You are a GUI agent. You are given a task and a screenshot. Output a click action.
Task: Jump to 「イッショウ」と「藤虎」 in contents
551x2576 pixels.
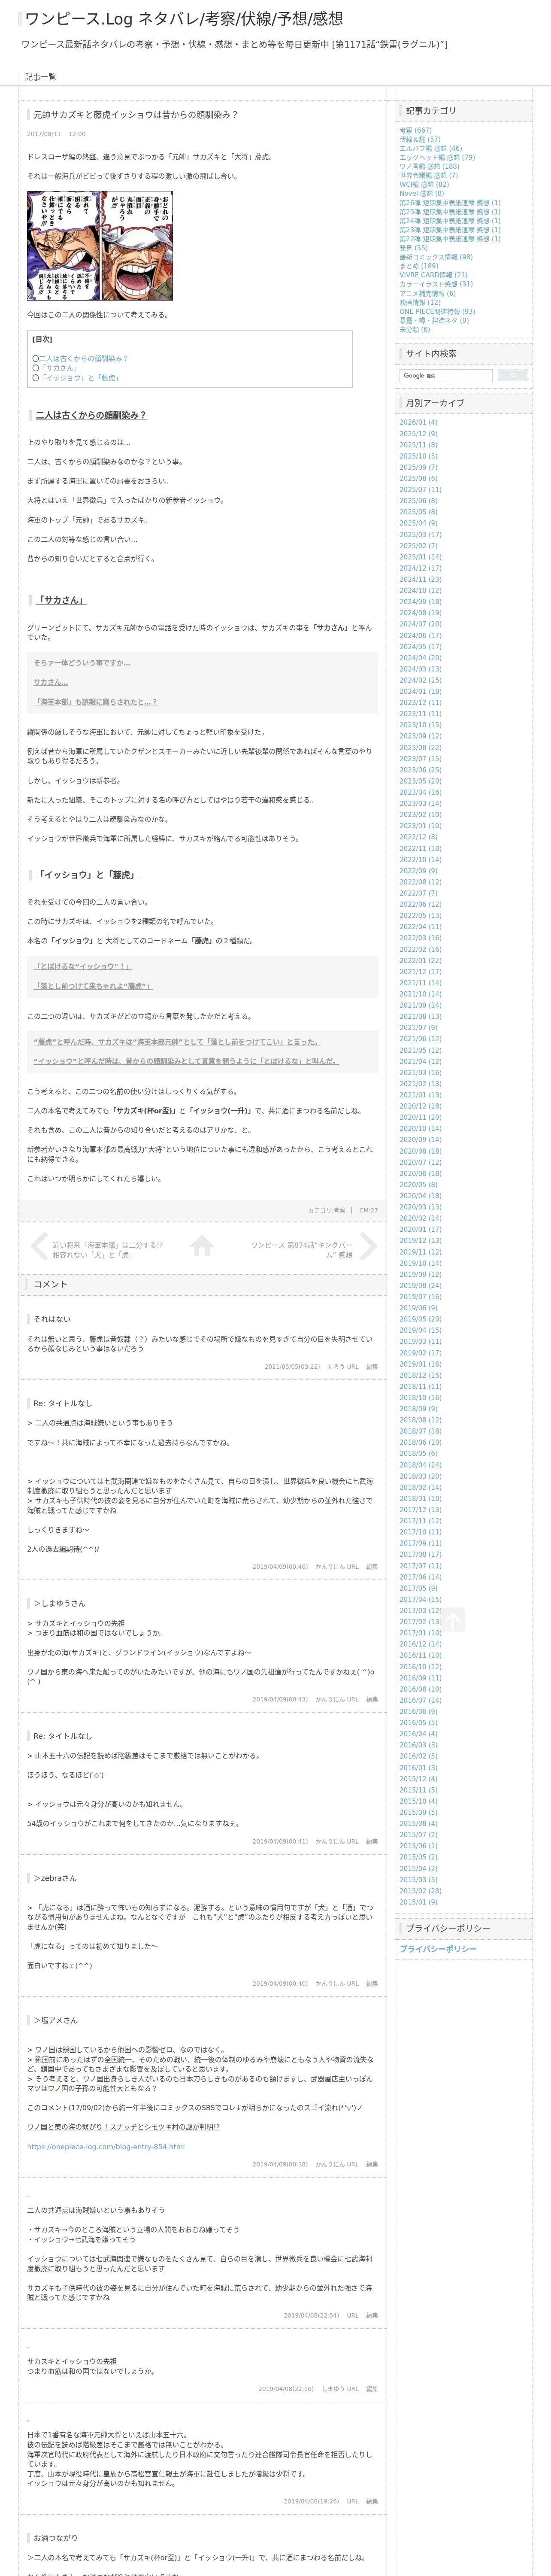(x=79, y=378)
